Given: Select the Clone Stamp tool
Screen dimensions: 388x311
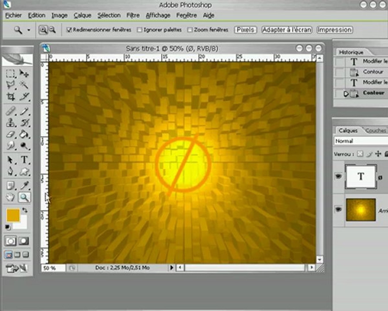Looking at the screenshot, I should [10, 122].
